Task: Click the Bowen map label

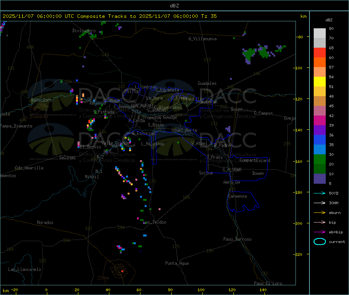Action: point(258,173)
